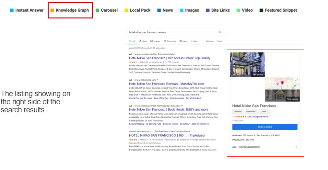
Task: Click the Site Links legend label
Action: pos(220,10)
